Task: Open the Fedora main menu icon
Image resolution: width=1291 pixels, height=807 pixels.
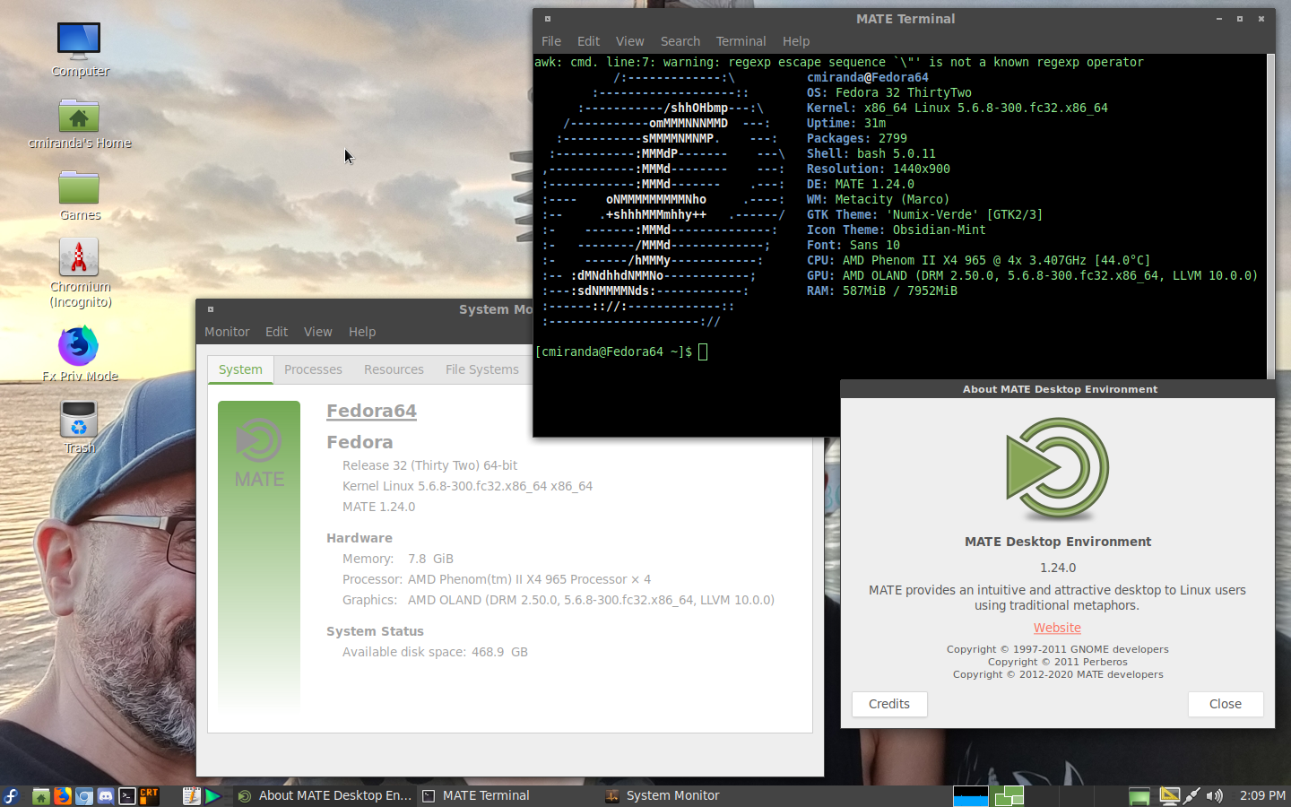Action: pyautogui.click(x=11, y=795)
